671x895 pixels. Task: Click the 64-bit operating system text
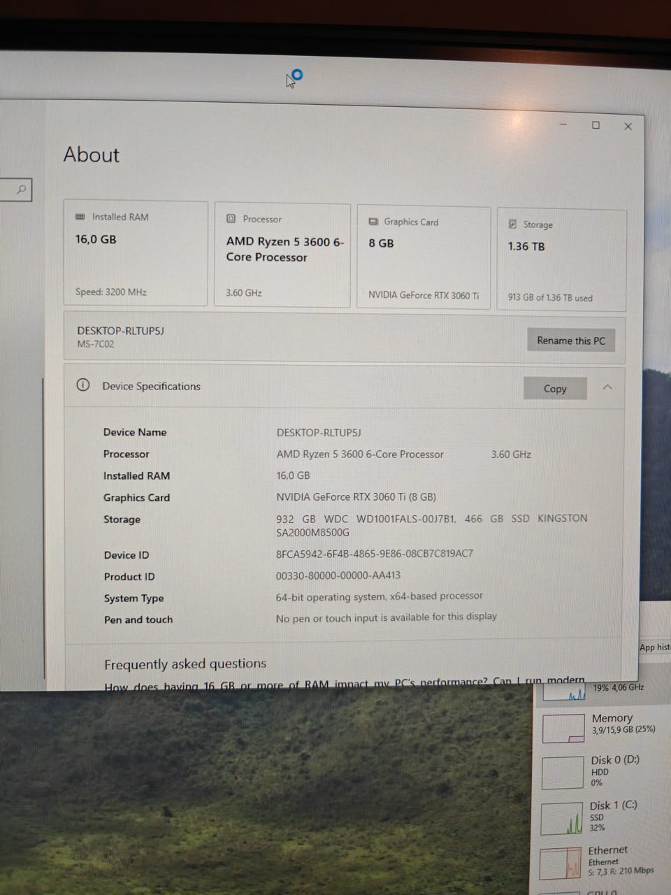380,596
